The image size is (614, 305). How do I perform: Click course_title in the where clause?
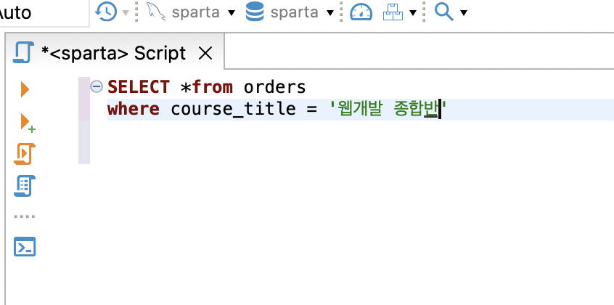coord(234,109)
